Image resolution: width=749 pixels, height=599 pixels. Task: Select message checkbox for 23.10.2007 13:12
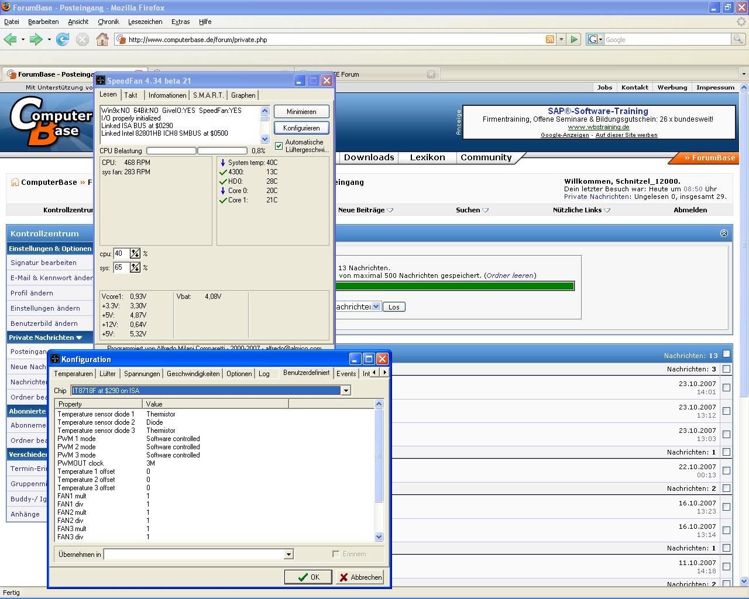pos(726,411)
